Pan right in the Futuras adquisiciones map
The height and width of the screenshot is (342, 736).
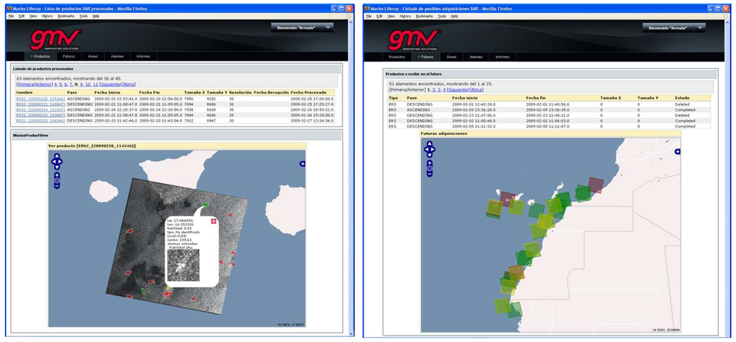433,150
